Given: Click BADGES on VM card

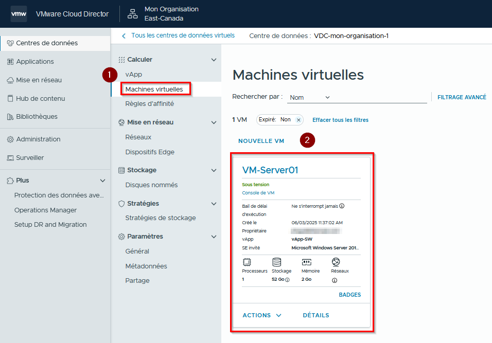Looking at the screenshot, I should (349, 295).
